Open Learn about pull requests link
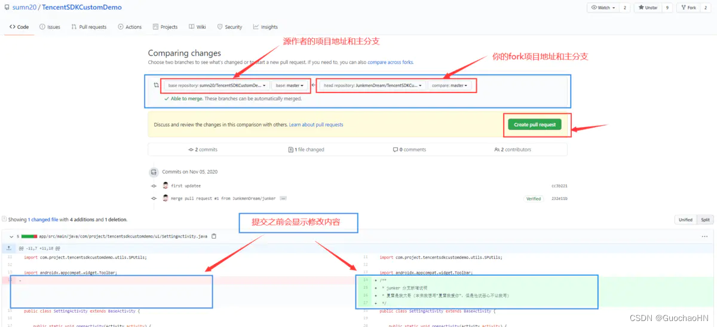Image resolution: width=717 pixels, height=327 pixels. 316,125
